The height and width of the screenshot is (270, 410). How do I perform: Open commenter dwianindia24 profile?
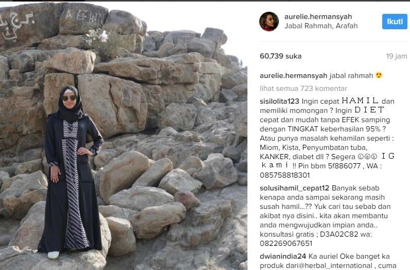click(x=283, y=257)
